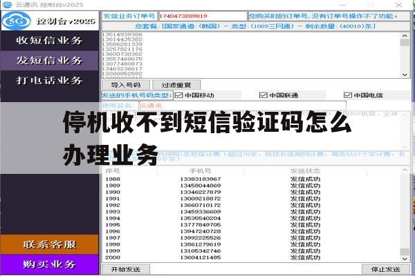Select row 1998 in results table
The height and width of the screenshot is (276, 415).
[252, 244]
